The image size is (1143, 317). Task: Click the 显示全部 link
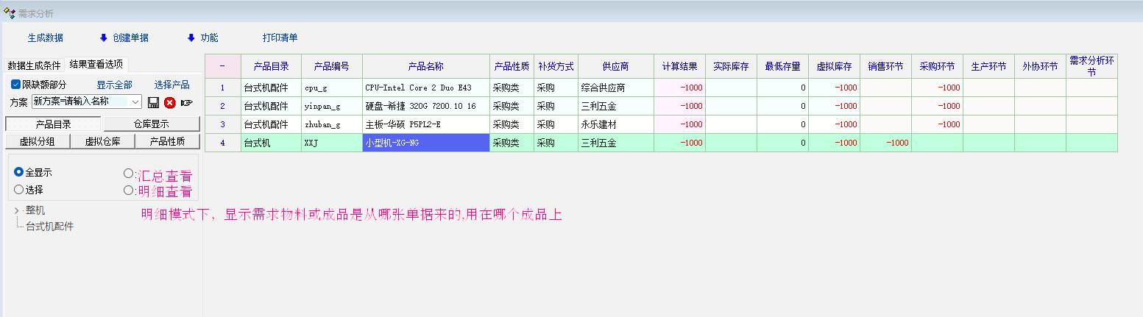tap(114, 85)
